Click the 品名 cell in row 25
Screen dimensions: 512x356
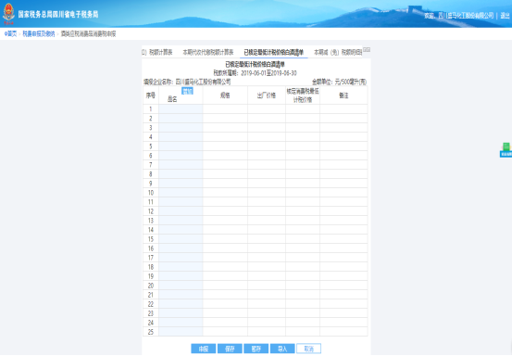[181, 332]
